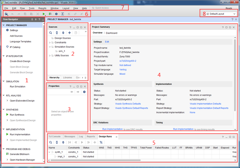This screenshot has width=240, height=168.
Task: Open the Reports menu
Action: point(42,8)
